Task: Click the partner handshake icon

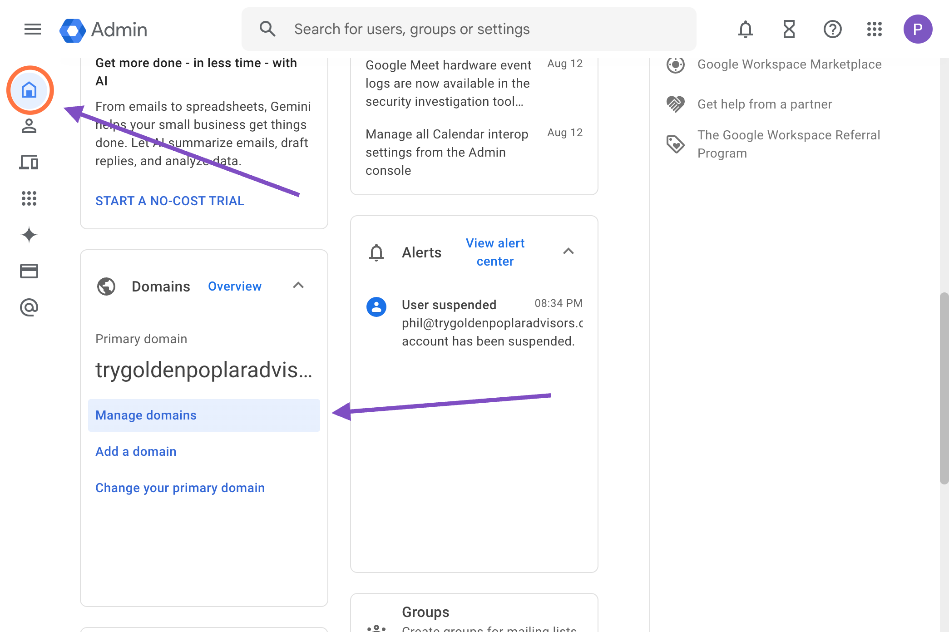Action: 675,104
